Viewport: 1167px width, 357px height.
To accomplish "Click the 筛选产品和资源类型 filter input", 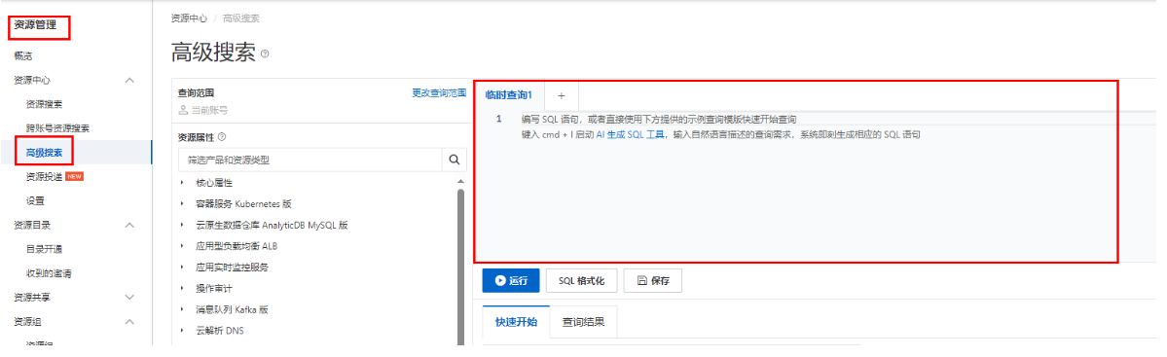I will coord(310,160).
